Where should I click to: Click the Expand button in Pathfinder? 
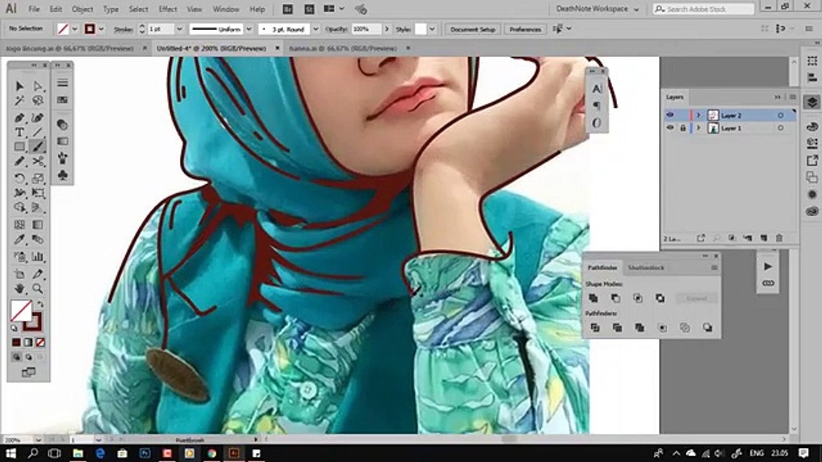pyautogui.click(x=696, y=298)
